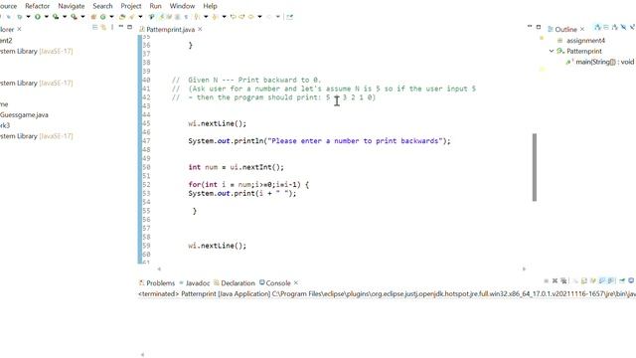The image size is (636, 358).
Task: Toggle Show Whitespace Characters
Action: click(x=186, y=17)
